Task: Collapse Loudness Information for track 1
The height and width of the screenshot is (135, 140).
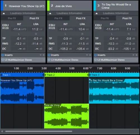Action: (4, 13)
